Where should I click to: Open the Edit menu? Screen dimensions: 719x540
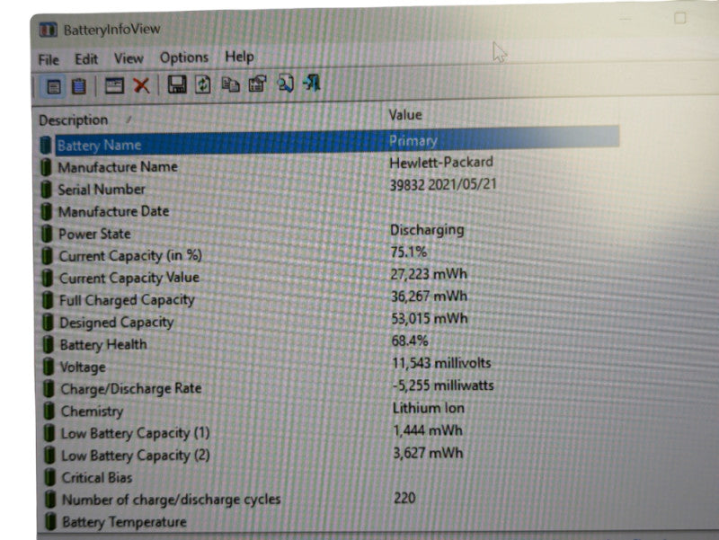pyautogui.click(x=86, y=59)
